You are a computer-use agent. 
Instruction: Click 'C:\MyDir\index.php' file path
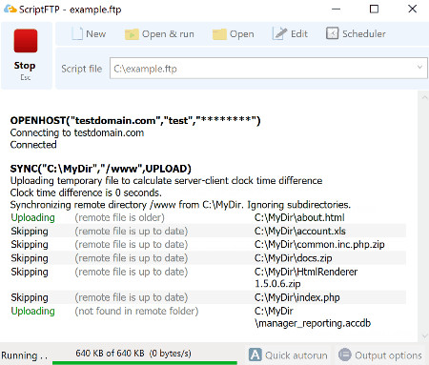click(296, 297)
